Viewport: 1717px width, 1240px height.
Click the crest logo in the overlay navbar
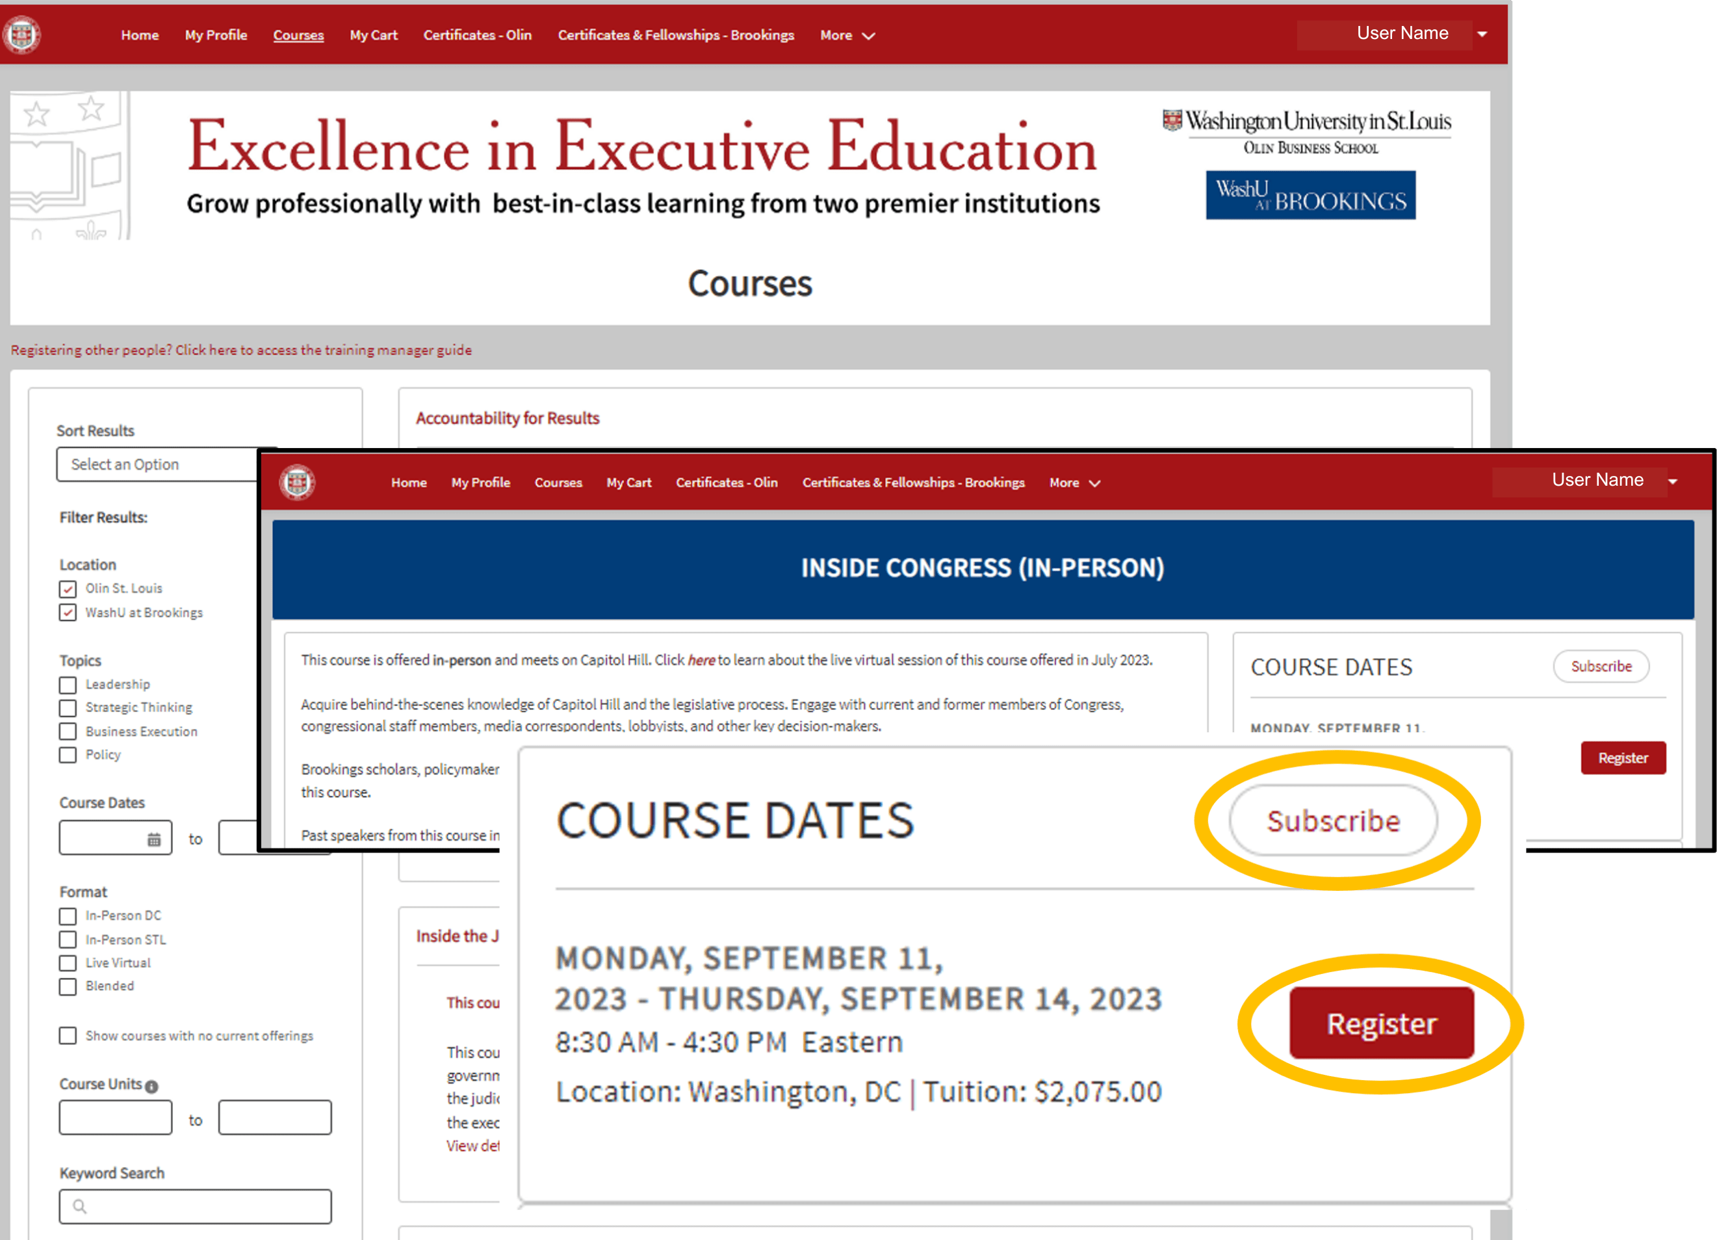[297, 482]
